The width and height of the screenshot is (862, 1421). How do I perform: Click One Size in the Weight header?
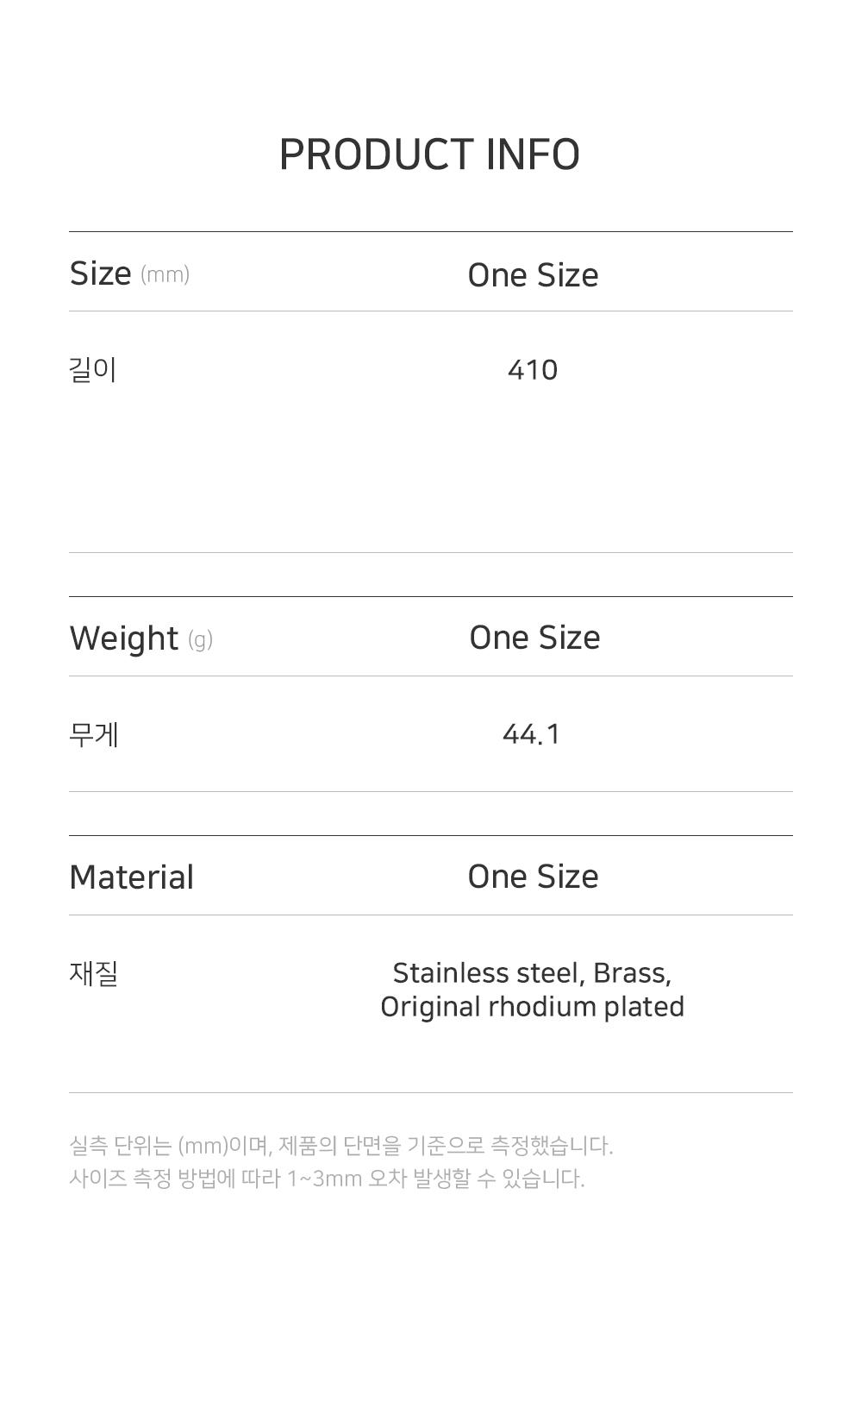point(534,638)
